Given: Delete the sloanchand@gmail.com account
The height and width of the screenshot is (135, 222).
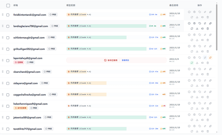Looking at the screenshot, I should 208,74.
